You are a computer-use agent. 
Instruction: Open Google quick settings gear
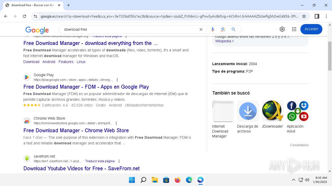click(x=282, y=29)
